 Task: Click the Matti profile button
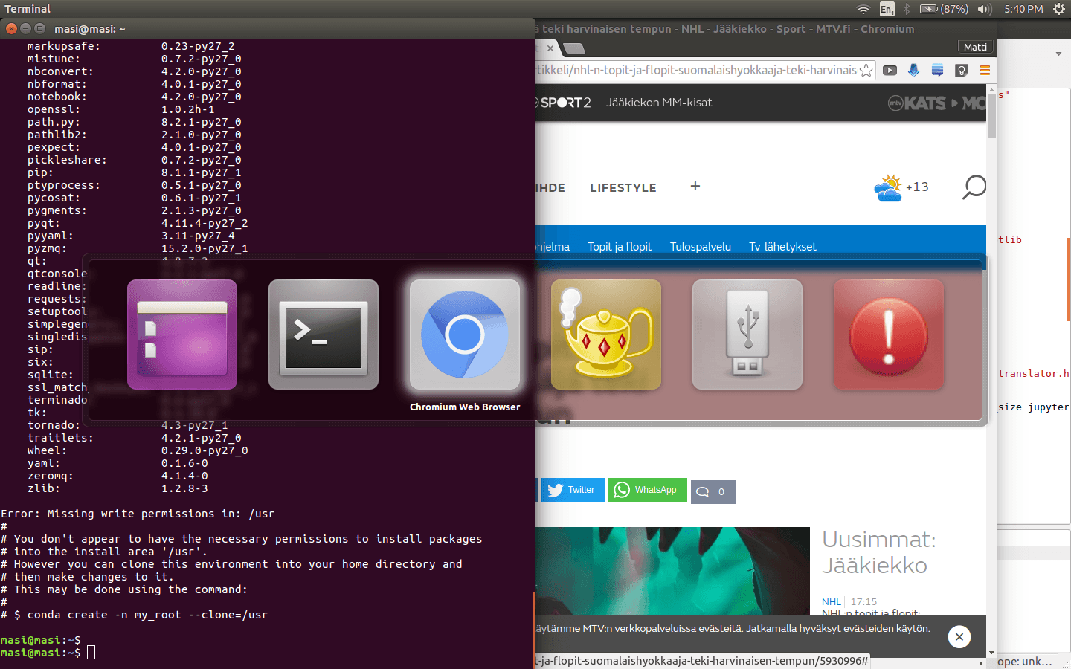coord(975,46)
